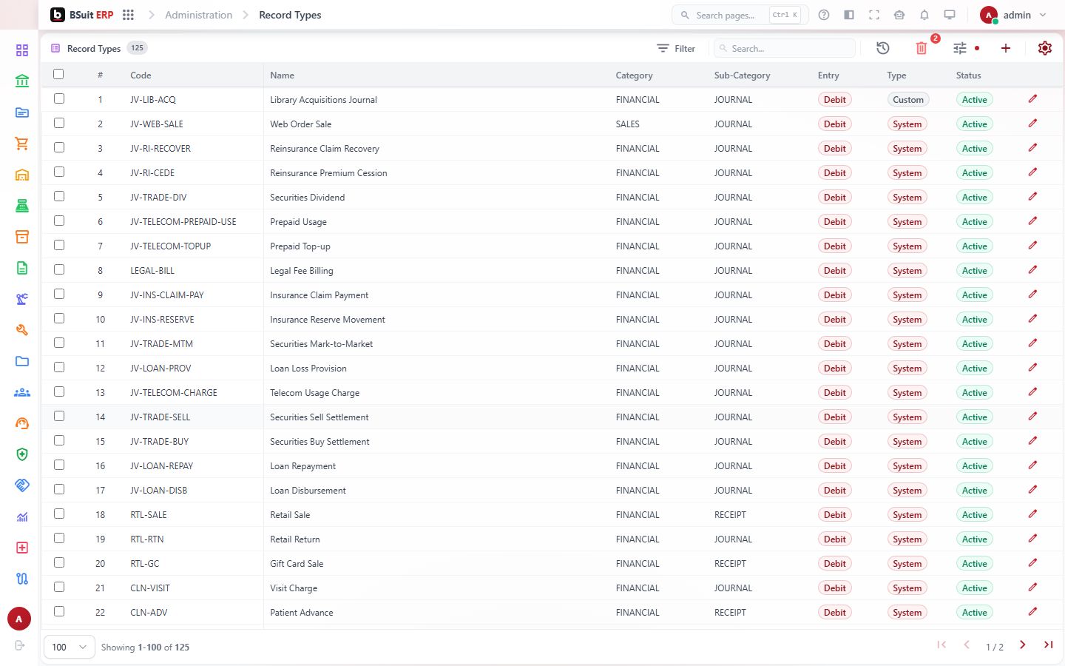Open the people group icon in sidebar
This screenshot has width=1065, height=666.
[22, 392]
